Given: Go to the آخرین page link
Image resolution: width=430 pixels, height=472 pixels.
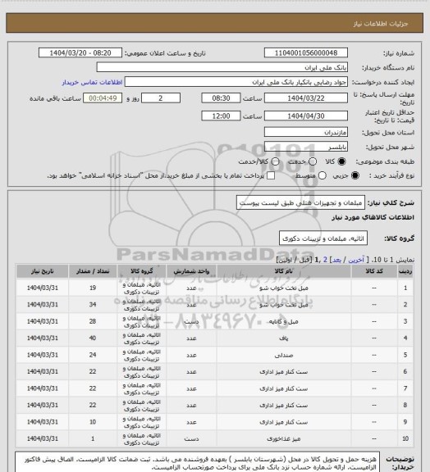Looking at the screenshot, I should pos(356,260).
